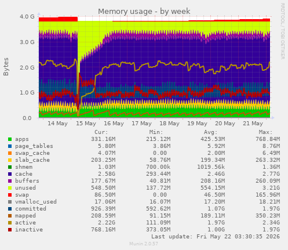This screenshot has width=288, height=250.
Task: Click the '1.0 G' y-axis label
Action: click(27, 93)
